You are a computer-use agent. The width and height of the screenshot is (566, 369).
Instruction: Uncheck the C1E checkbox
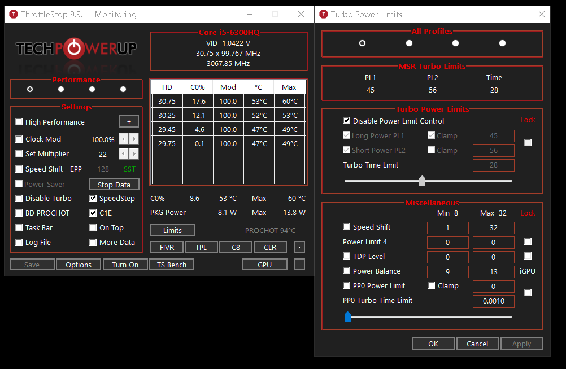[93, 213]
